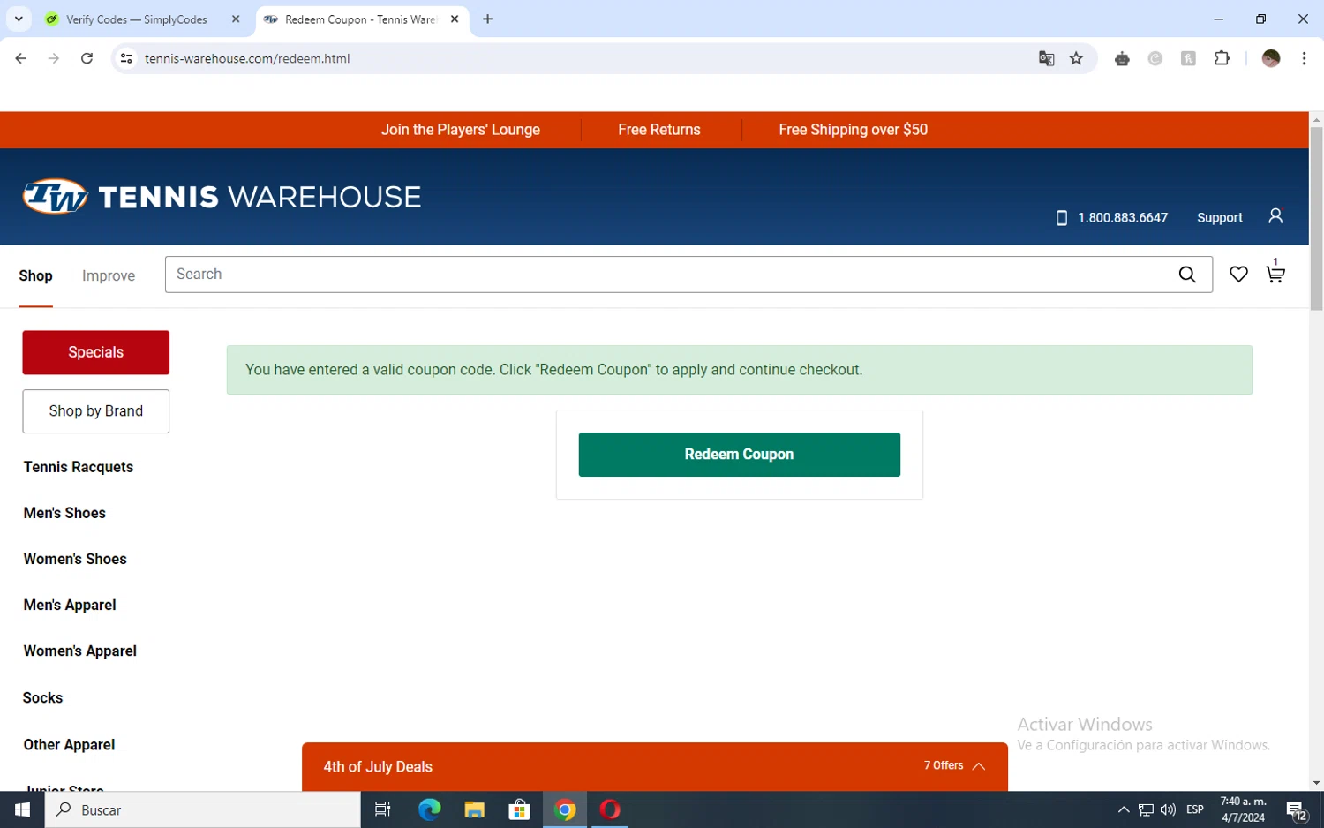This screenshot has width=1324, height=828.
Task: Click browser back arrow
Action: (20, 58)
